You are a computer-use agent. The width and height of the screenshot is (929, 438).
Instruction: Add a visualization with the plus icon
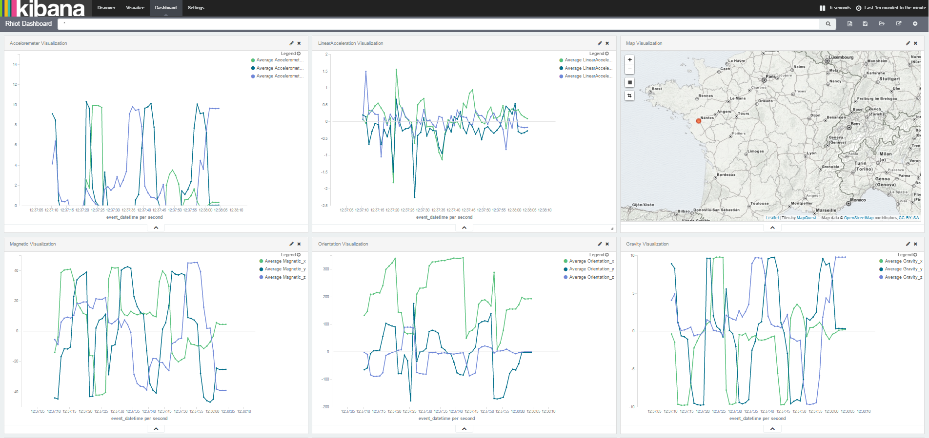[915, 24]
